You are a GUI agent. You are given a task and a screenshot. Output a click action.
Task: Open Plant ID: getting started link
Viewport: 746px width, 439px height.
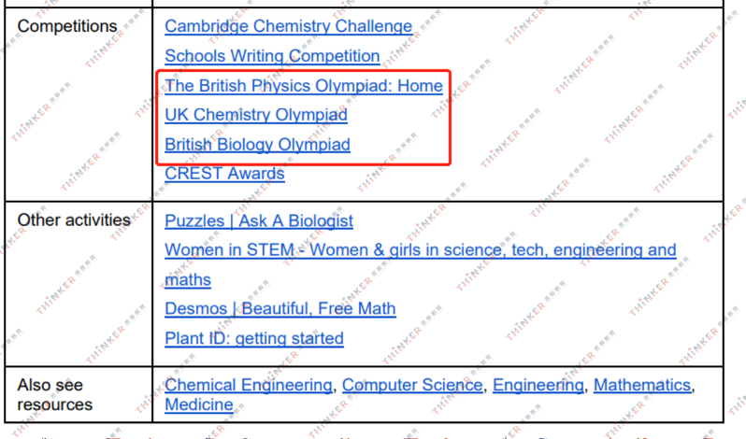[x=253, y=338]
